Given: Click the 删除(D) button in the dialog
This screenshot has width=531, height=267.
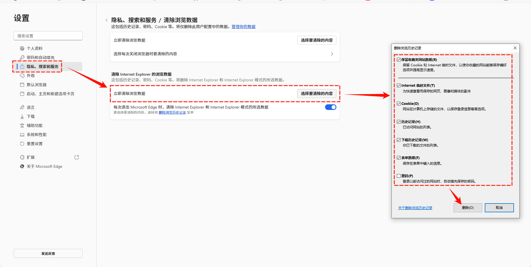Looking at the screenshot, I should click(467, 207).
